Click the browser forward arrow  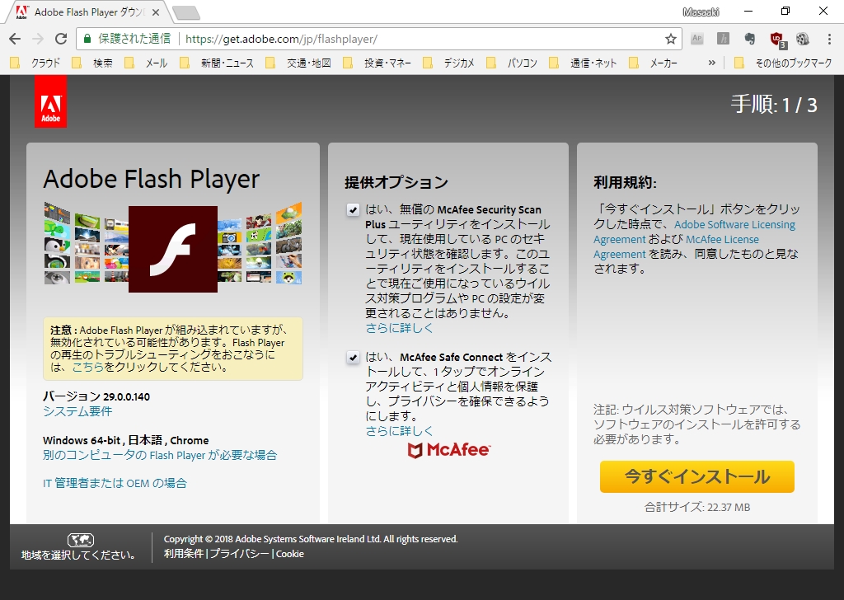click(38, 39)
